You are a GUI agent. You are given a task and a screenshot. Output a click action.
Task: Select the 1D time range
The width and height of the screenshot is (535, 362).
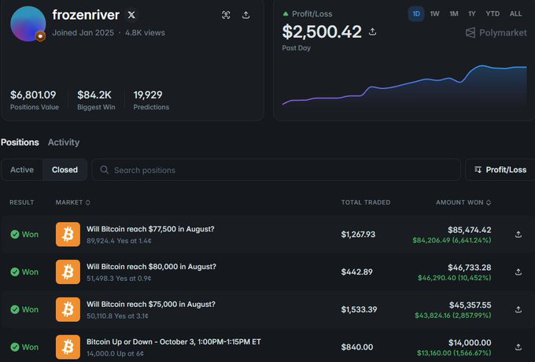coord(416,14)
